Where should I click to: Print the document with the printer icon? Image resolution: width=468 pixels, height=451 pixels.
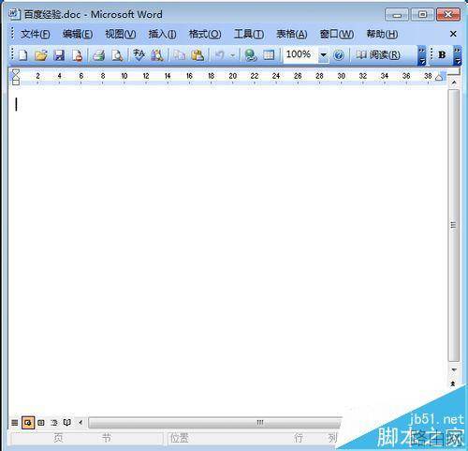tap(98, 55)
